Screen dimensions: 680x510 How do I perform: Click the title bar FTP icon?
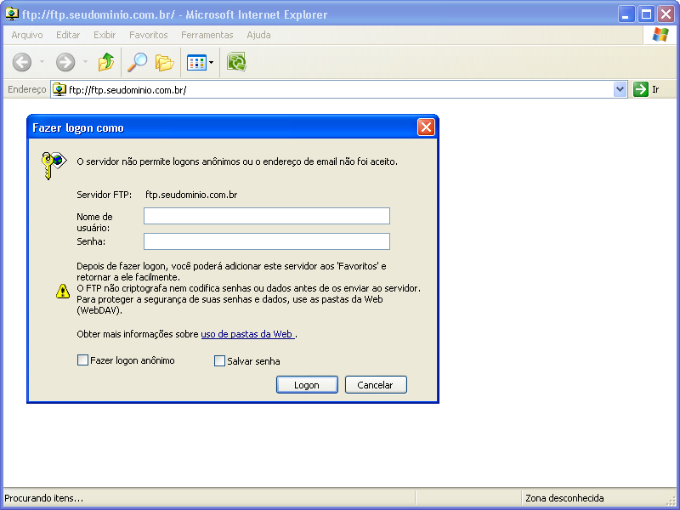(12, 14)
